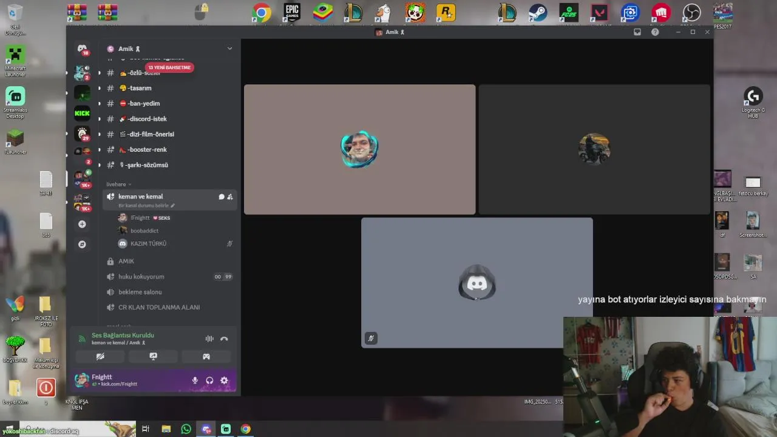Toggle headphone deafen in user panel

(x=209, y=381)
